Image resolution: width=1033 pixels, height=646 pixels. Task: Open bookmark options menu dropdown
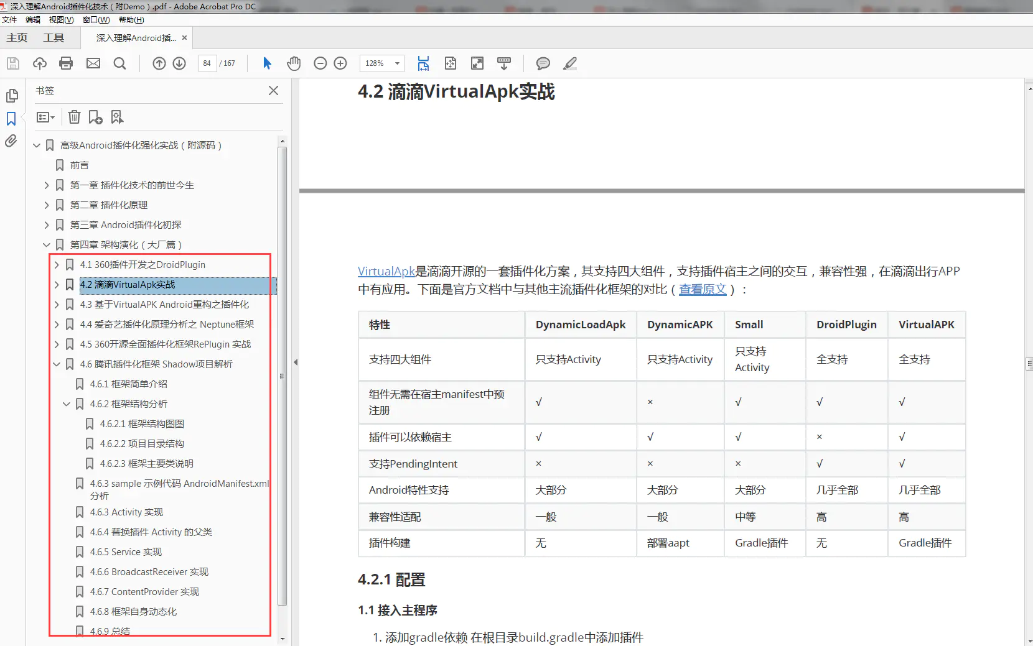point(45,117)
